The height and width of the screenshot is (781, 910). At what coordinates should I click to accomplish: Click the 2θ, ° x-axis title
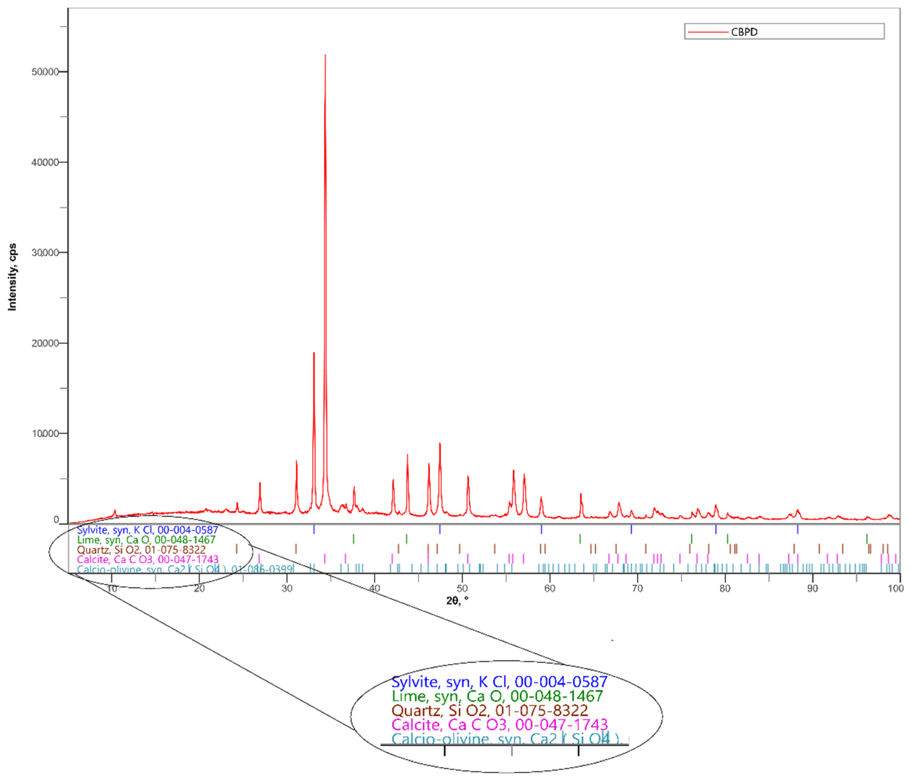(x=457, y=601)
